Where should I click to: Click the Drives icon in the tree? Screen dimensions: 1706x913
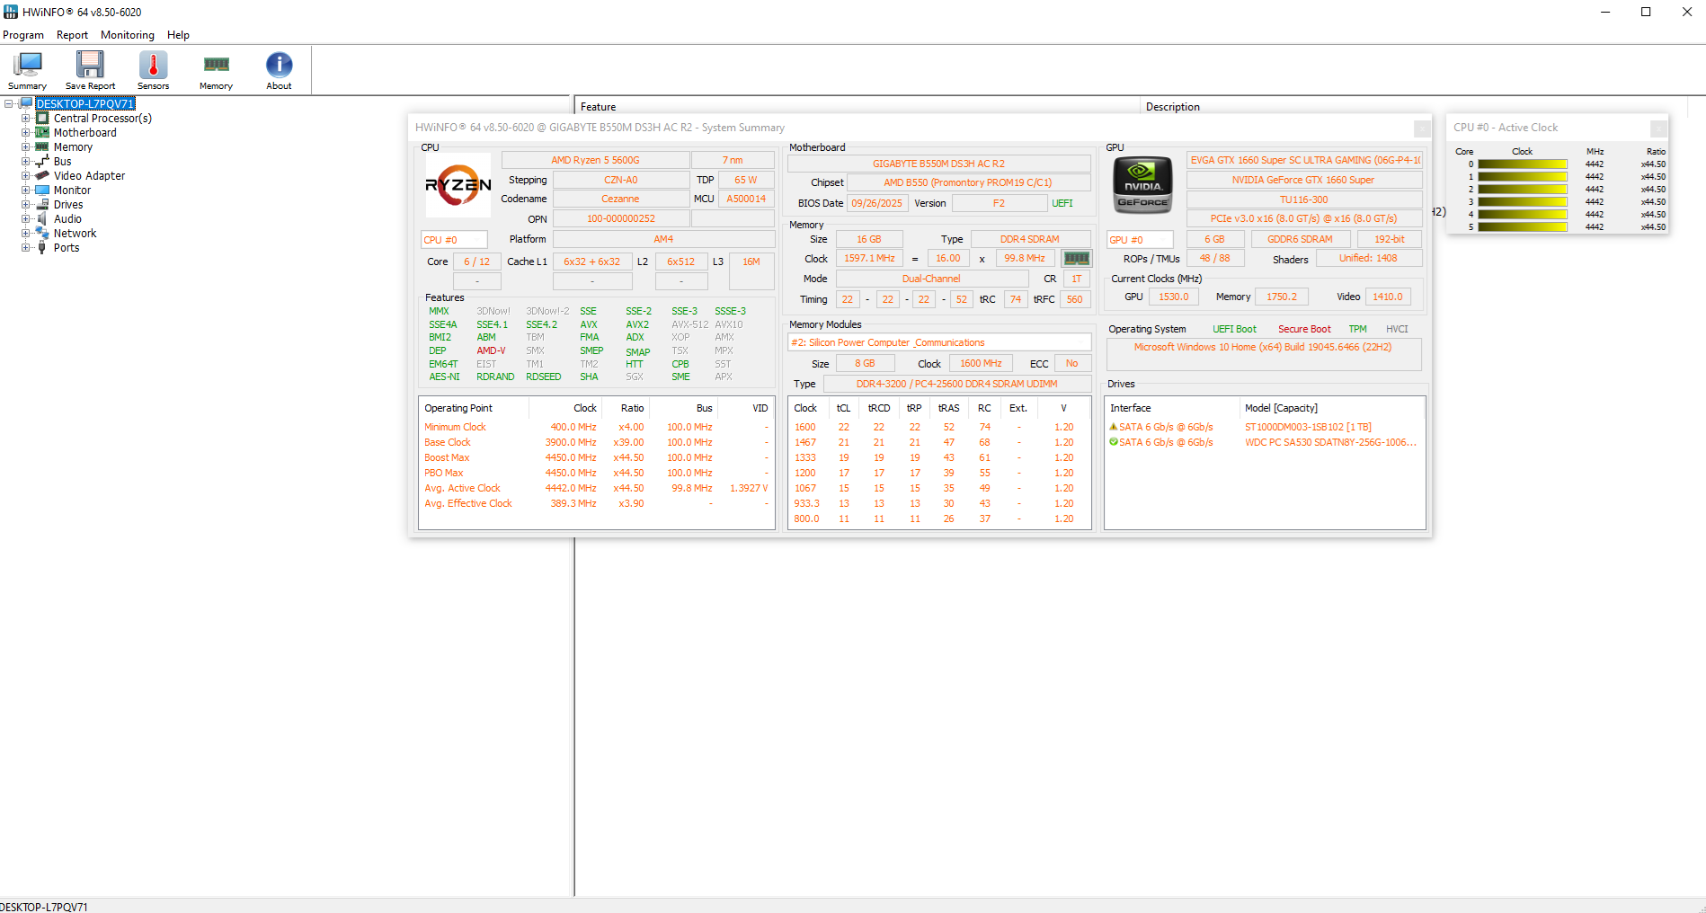click(x=42, y=204)
